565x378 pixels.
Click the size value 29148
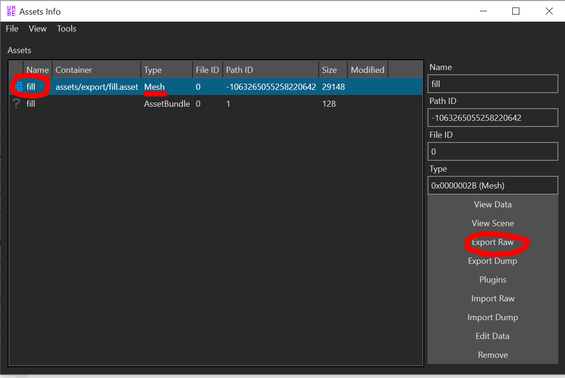point(333,87)
